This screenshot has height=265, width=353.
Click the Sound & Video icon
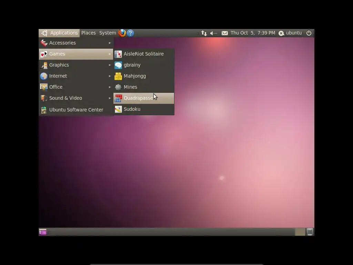44,98
